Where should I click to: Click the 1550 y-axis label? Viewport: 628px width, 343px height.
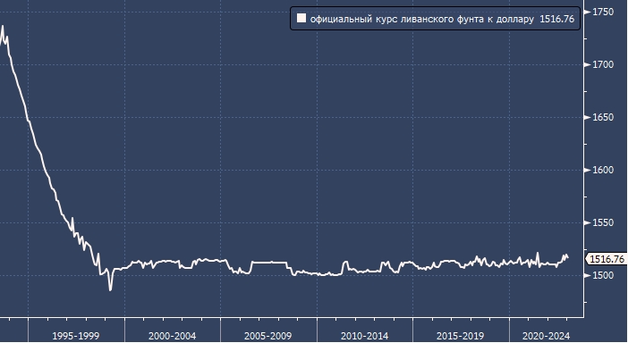[x=603, y=222]
